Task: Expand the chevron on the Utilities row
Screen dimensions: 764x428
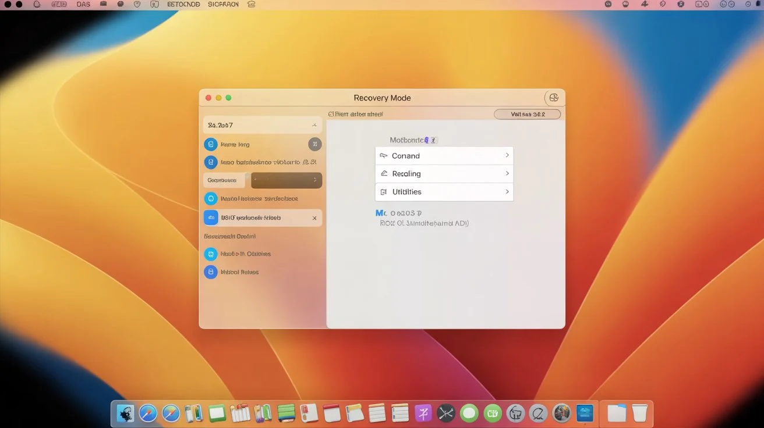Action: [x=507, y=191]
